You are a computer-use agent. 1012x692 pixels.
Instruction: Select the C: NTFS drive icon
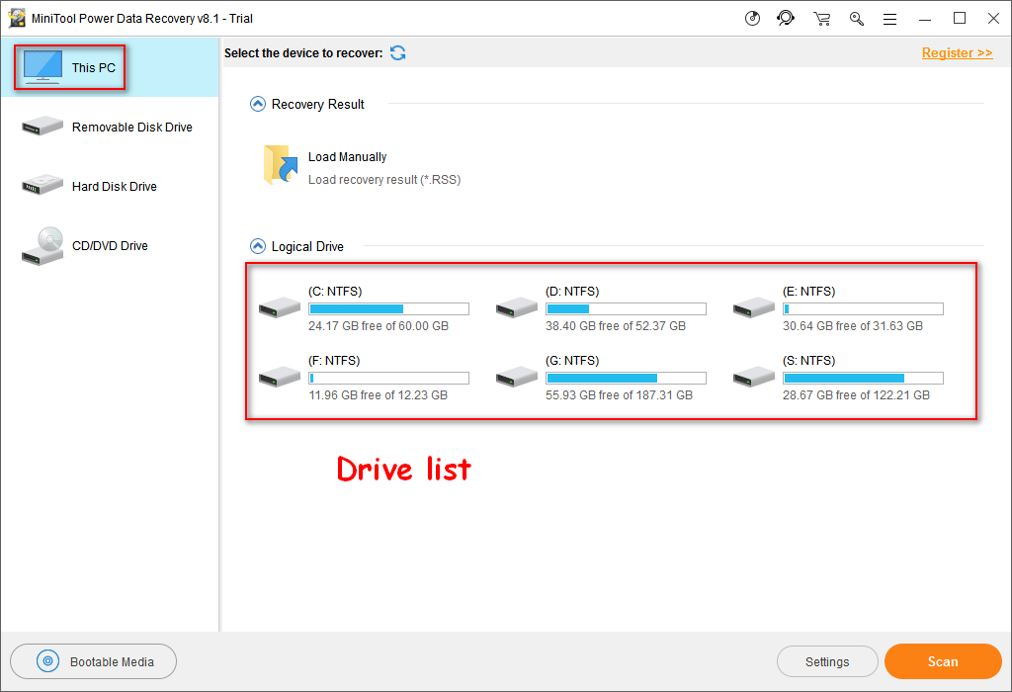(280, 307)
